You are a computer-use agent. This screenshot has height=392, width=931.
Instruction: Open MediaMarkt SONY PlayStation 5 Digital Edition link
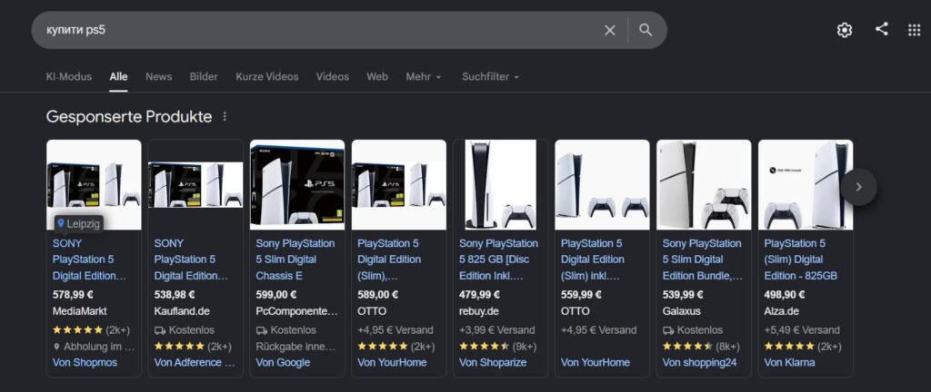coord(89,260)
